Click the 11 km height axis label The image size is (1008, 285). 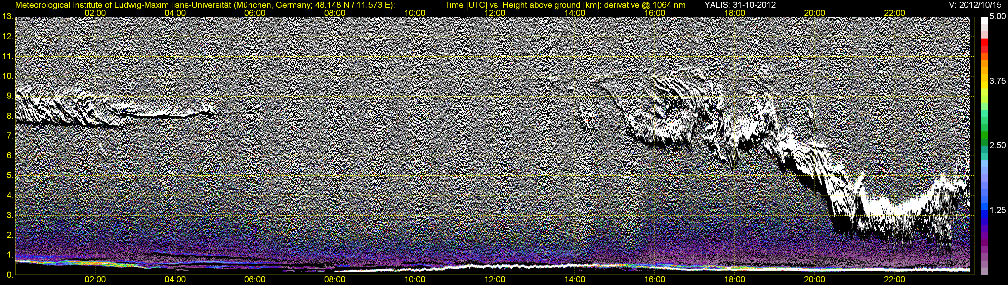(x=7, y=57)
